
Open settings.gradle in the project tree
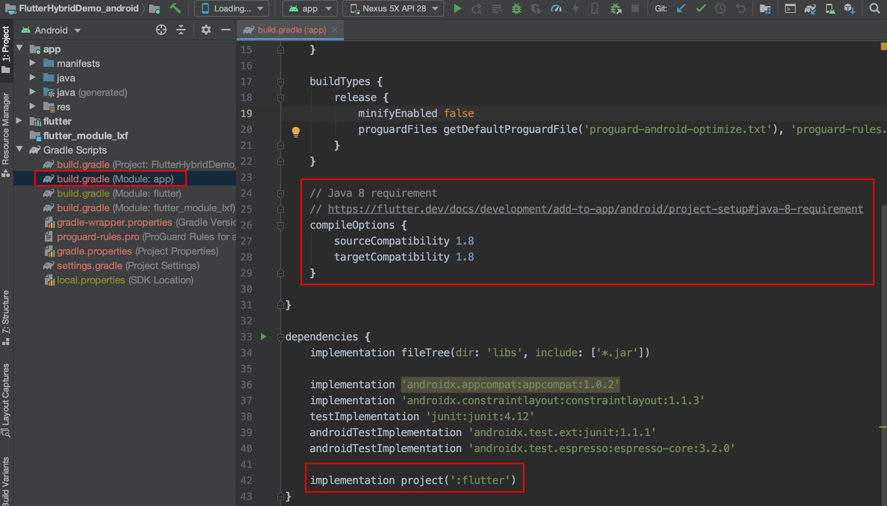click(90, 266)
